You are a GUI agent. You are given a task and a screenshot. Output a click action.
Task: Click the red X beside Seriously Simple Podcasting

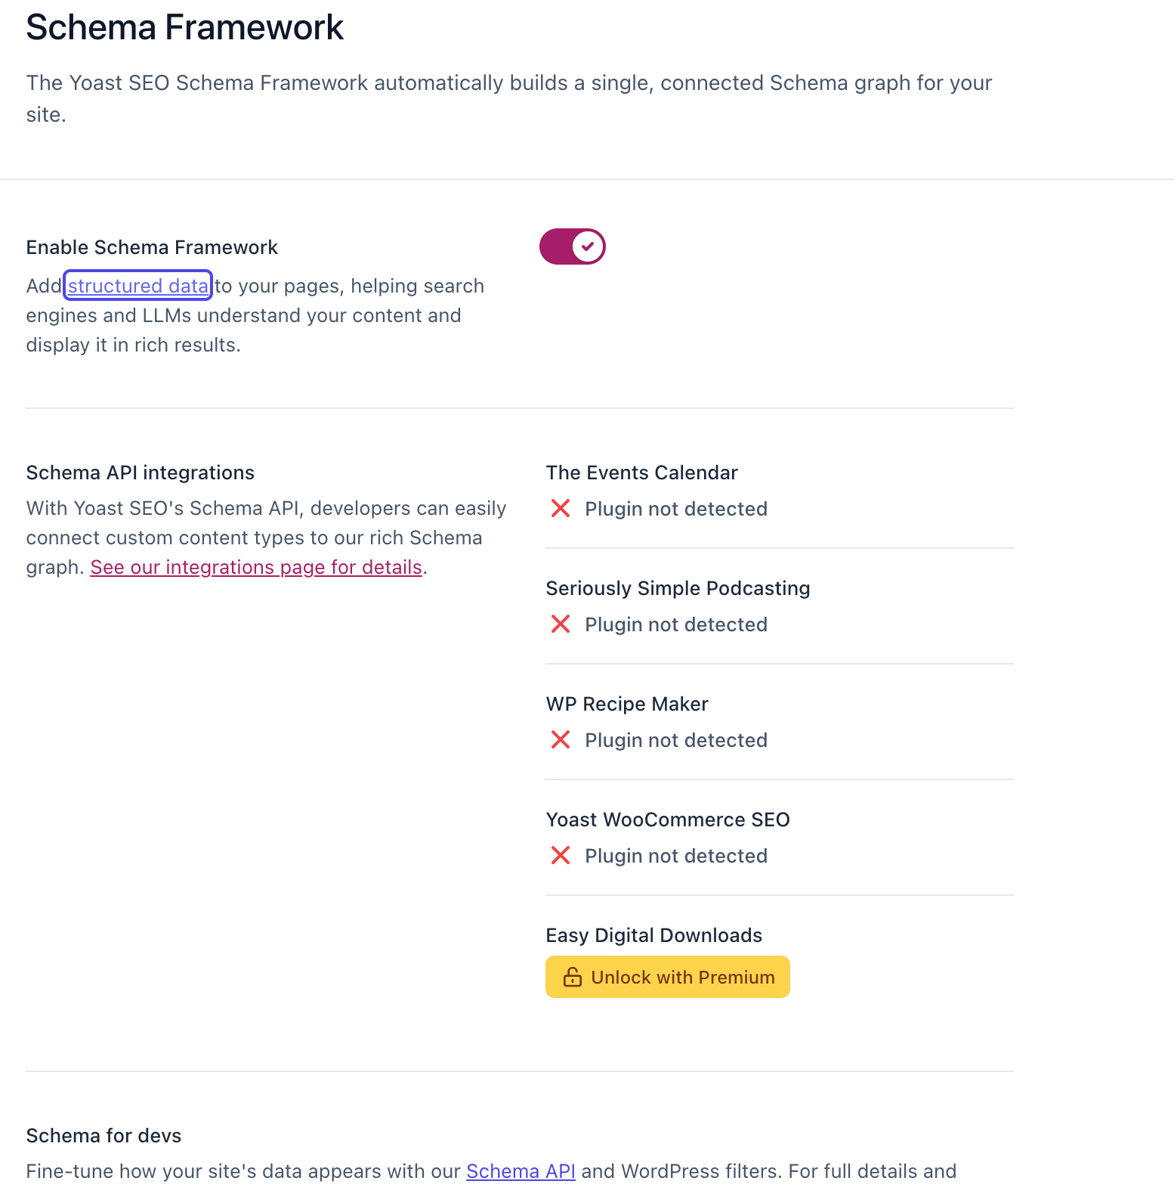(560, 624)
